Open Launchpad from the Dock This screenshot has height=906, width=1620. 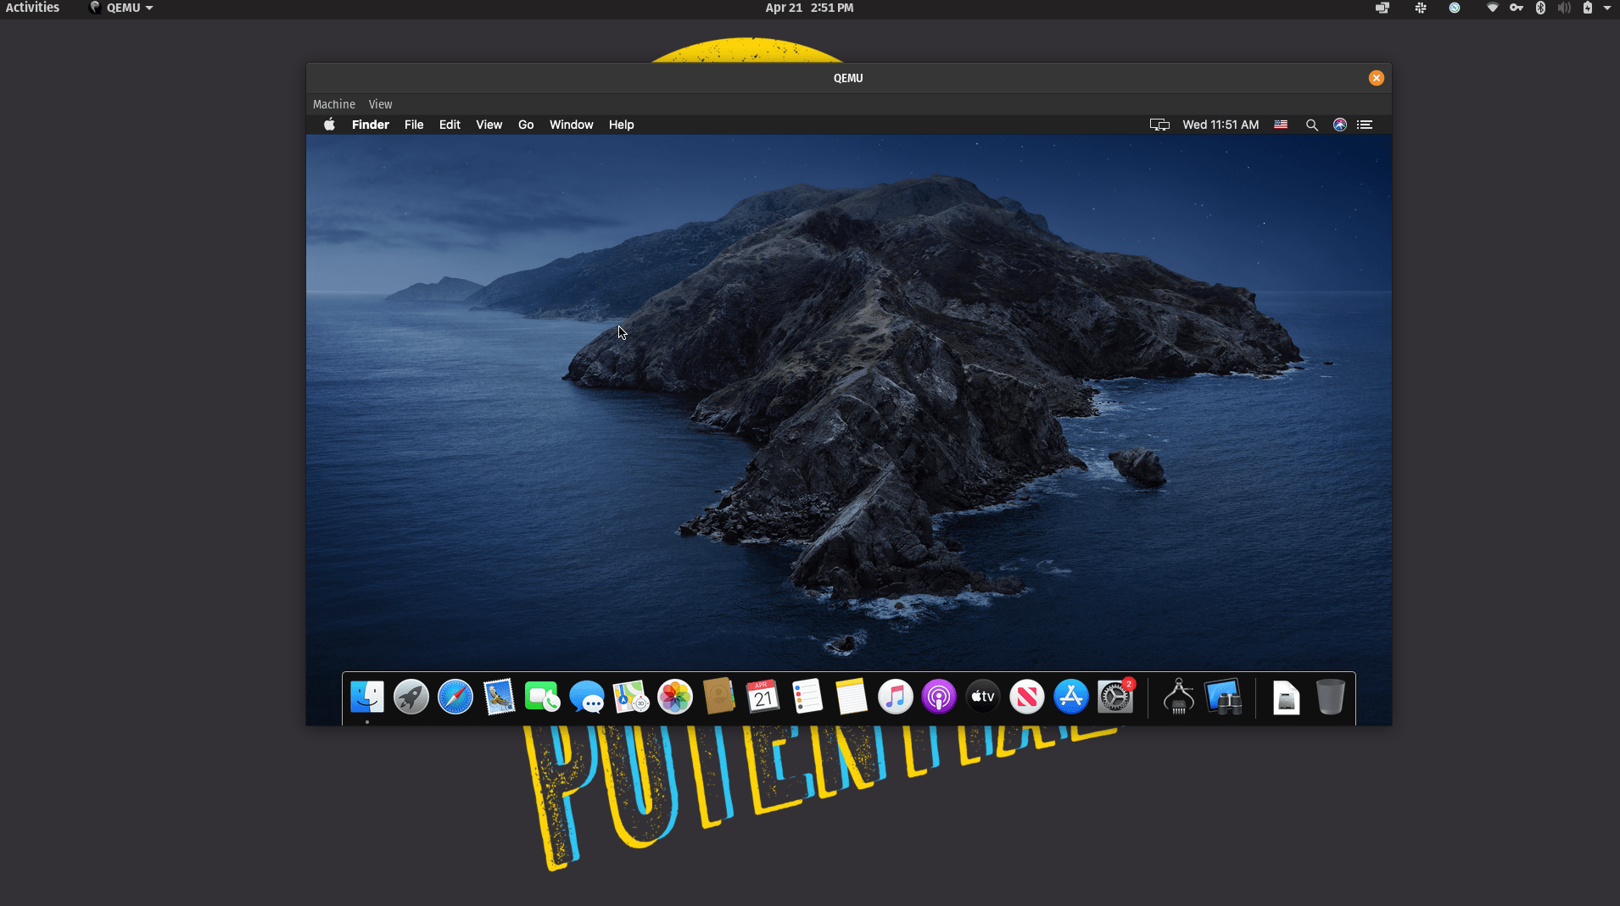(411, 697)
